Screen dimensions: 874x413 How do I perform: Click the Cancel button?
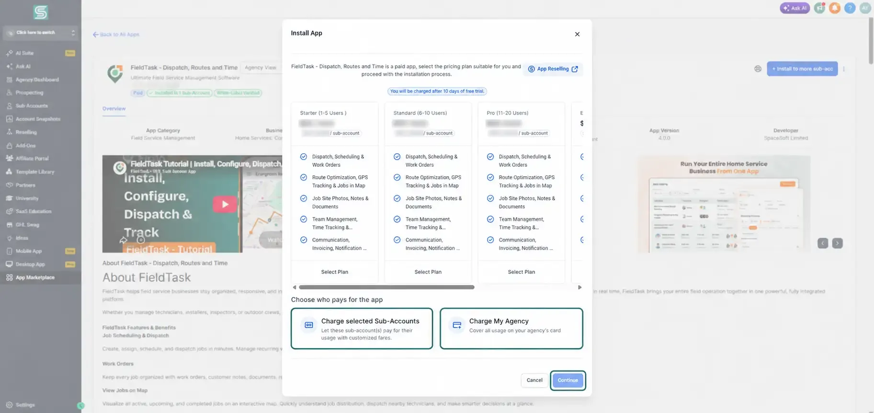534,380
